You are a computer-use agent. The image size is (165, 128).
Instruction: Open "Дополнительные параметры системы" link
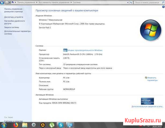point(17,33)
